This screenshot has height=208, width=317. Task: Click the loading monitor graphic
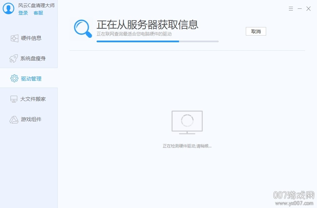[187, 122]
